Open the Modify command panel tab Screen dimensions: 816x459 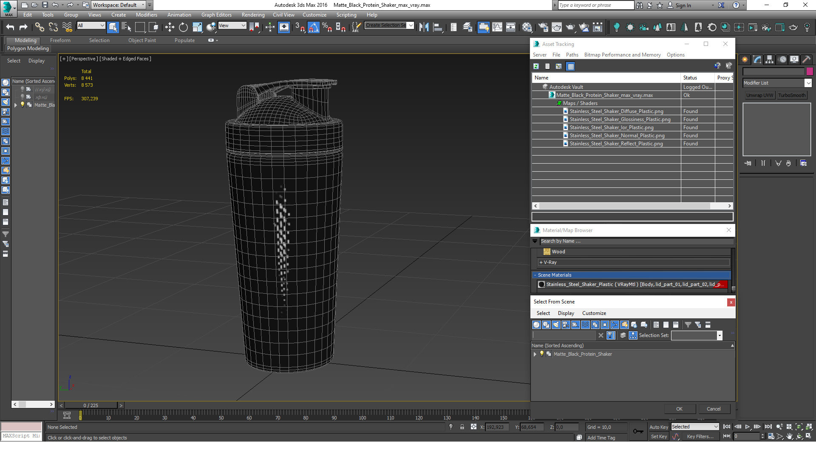757,59
